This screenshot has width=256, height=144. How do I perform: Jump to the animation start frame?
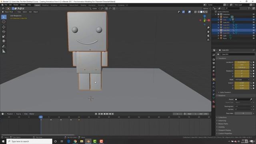coord(99,114)
